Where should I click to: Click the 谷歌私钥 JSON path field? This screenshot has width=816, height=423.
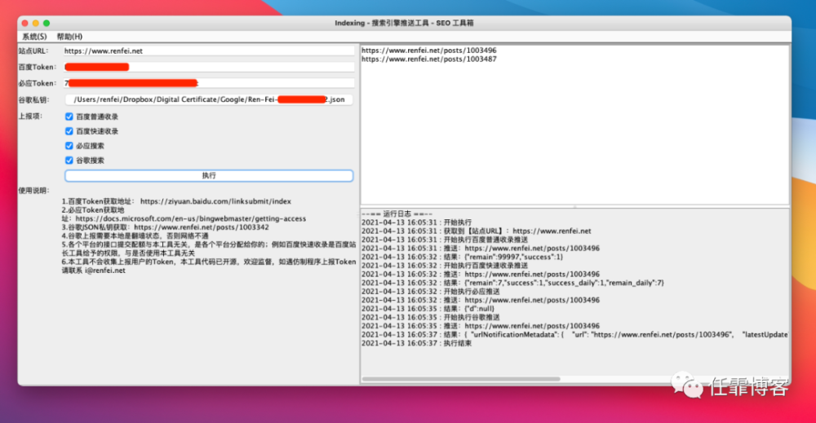point(209,99)
